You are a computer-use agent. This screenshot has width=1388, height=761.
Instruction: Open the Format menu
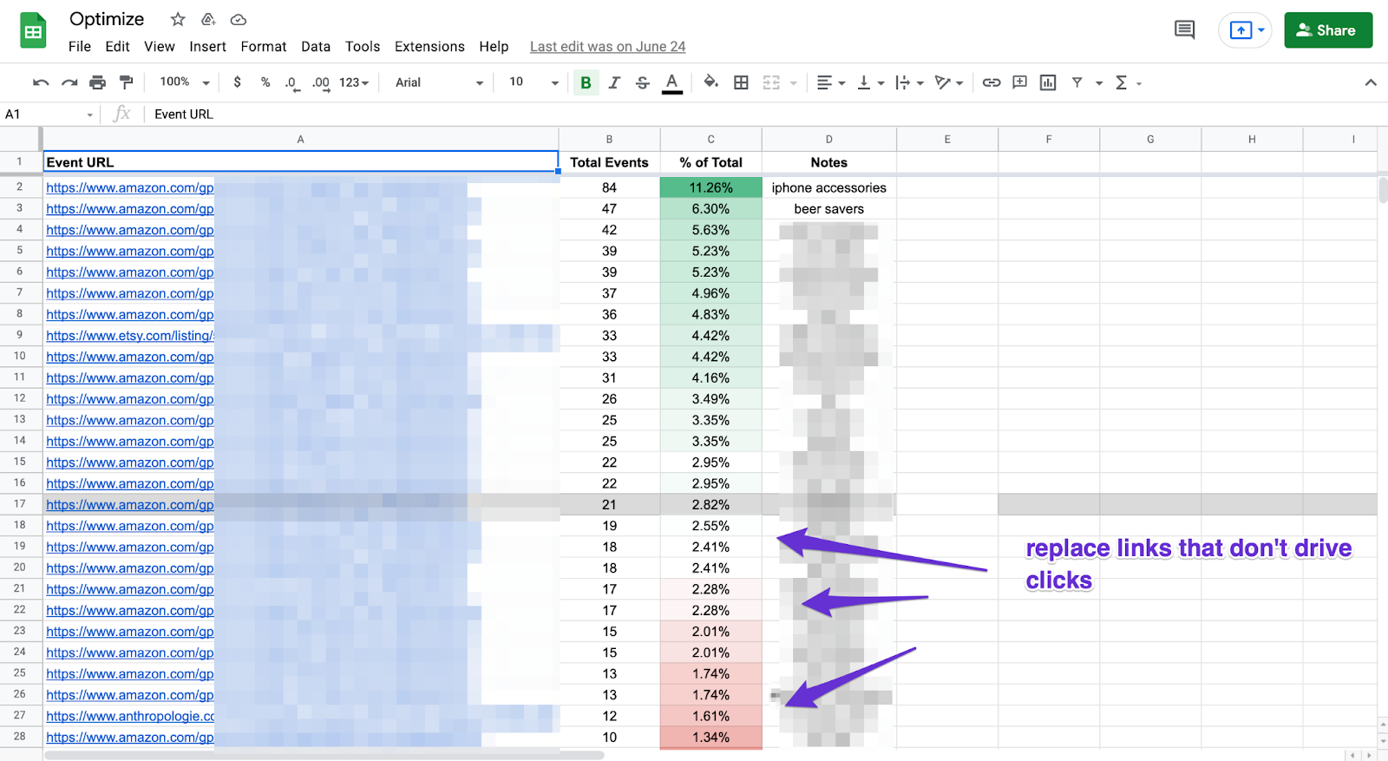[x=264, y=47]
